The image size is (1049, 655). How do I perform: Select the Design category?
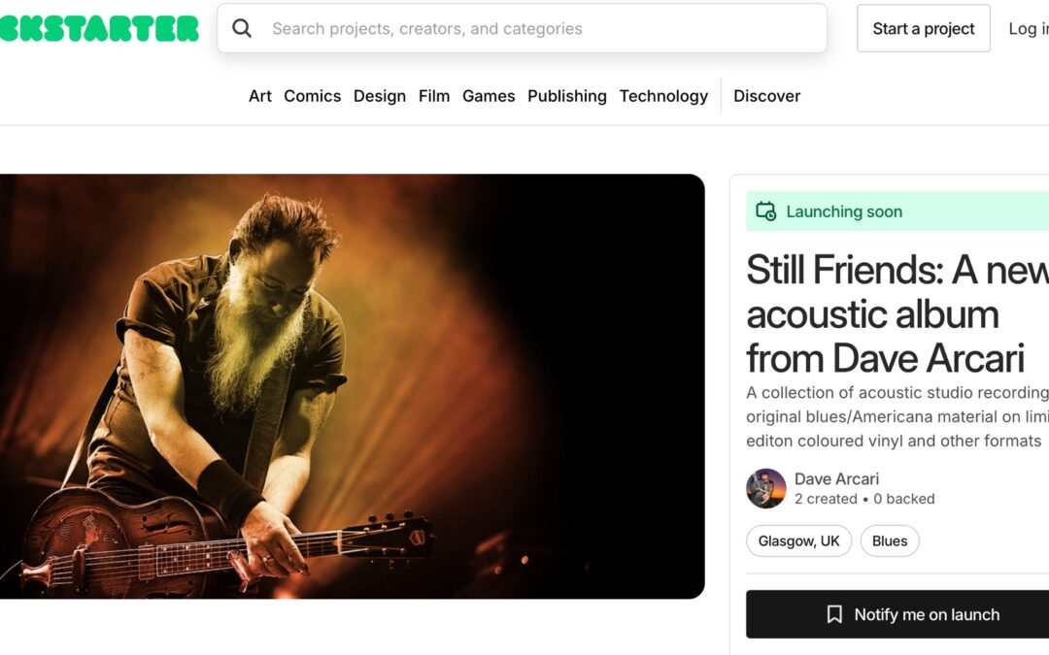380,96
